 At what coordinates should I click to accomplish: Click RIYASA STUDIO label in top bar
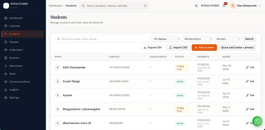[x=210, y=6]
